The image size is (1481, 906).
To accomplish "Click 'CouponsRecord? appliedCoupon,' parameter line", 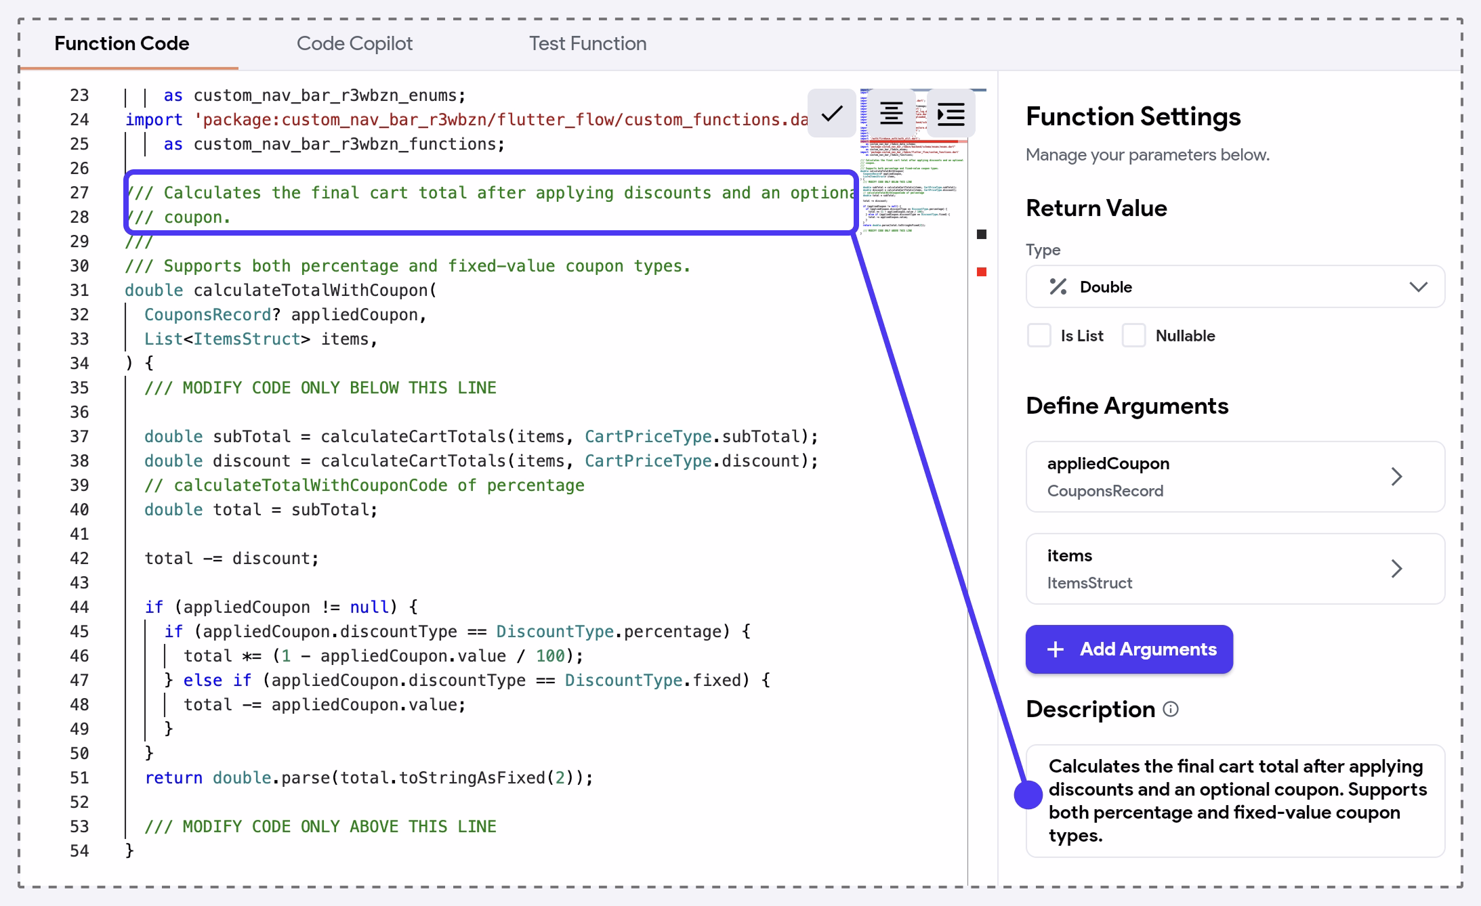I will pyautogui.click(x=285, y=315).
